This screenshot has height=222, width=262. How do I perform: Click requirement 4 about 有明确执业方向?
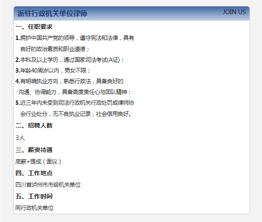tap(69, 81)
